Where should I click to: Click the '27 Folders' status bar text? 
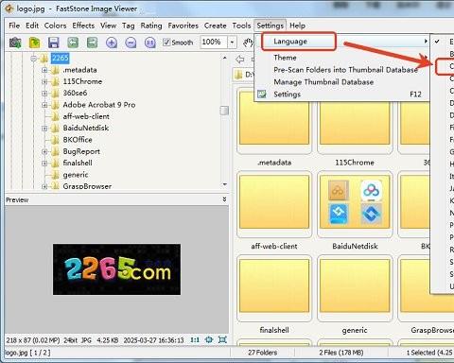coord(262,353)
